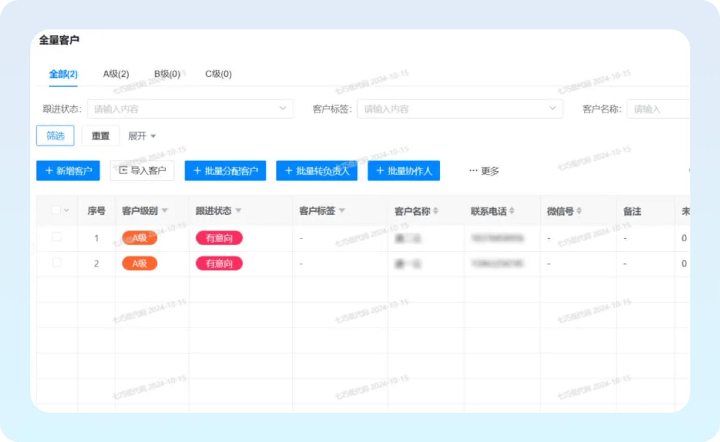Switch to the A级(2) tab
This screenshot has height=442, width=720.
pos(116,74)
